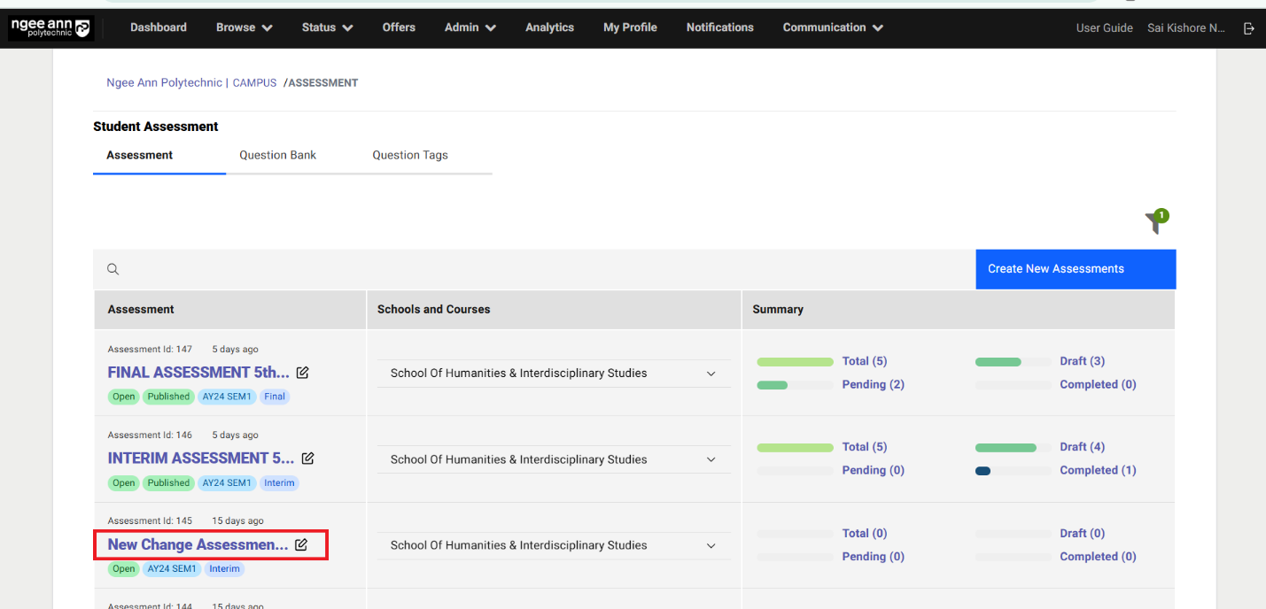The width and height of the screenshot is (1266, 609).
Task: Switch to the Question Tags tab
Action: click(x=409, y=155)
